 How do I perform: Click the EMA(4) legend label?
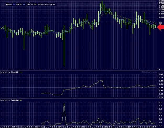[x=19, y=4]
